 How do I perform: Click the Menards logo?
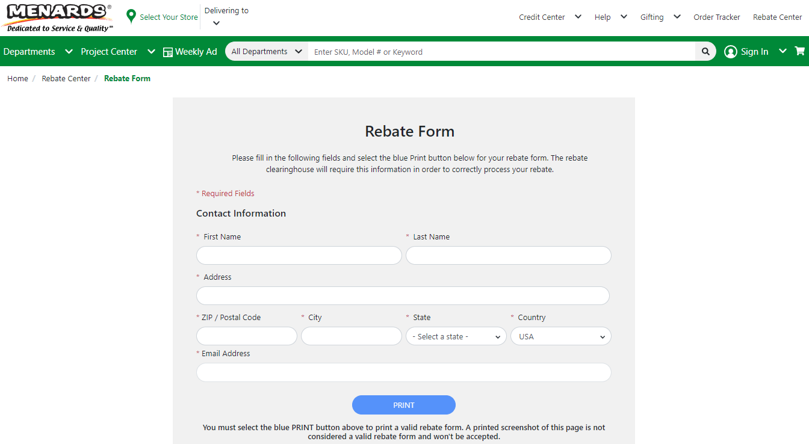[58, 17]
